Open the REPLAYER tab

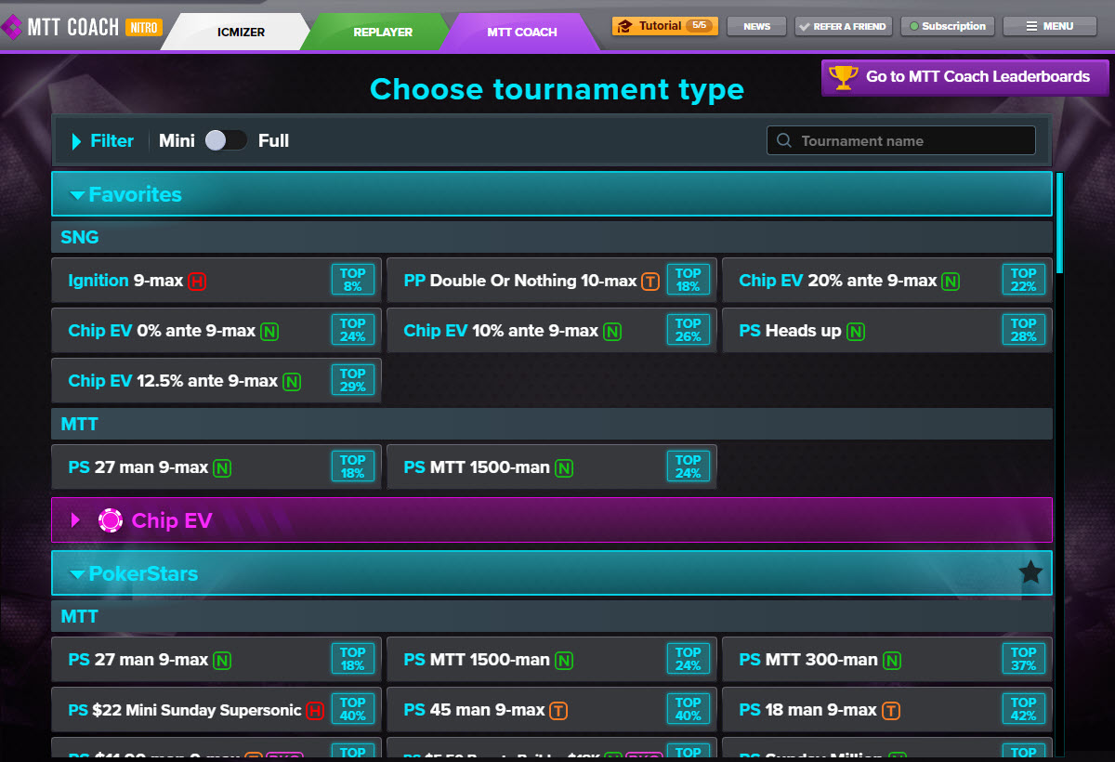383,32
